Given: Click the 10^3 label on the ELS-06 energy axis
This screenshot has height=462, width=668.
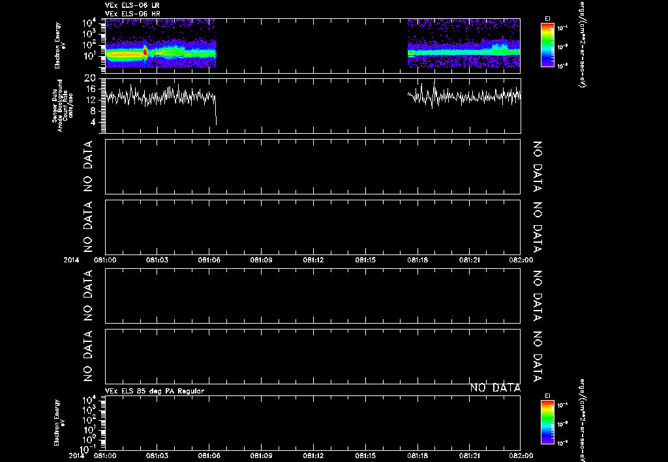Looking at the screenshot, I should [x=90, y=34].
